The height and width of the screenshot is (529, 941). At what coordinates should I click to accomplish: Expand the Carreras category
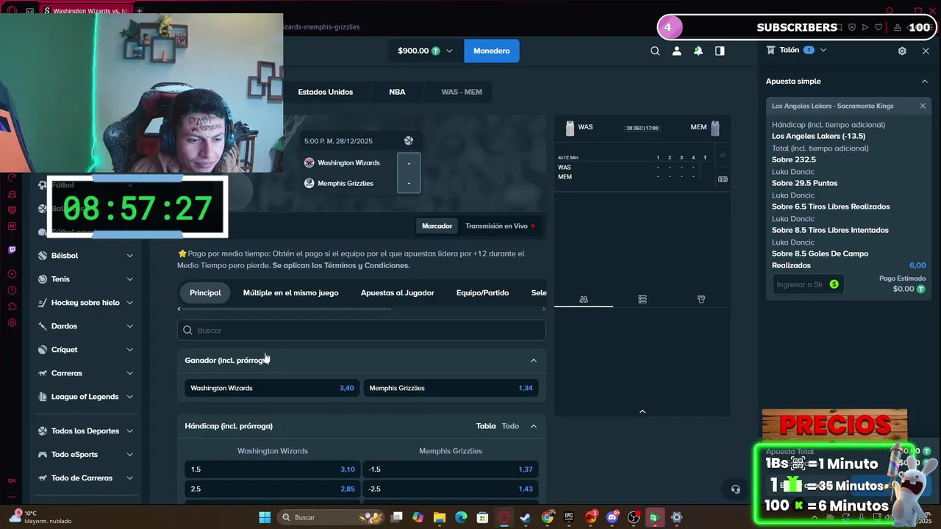click(x=129, y=373)
